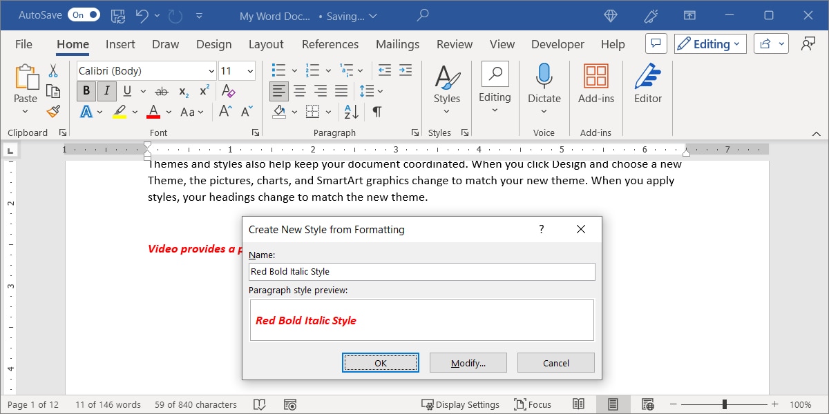Cancel the new style dialog
Viewport: 829px width, 414px height.
pos(555,362)
